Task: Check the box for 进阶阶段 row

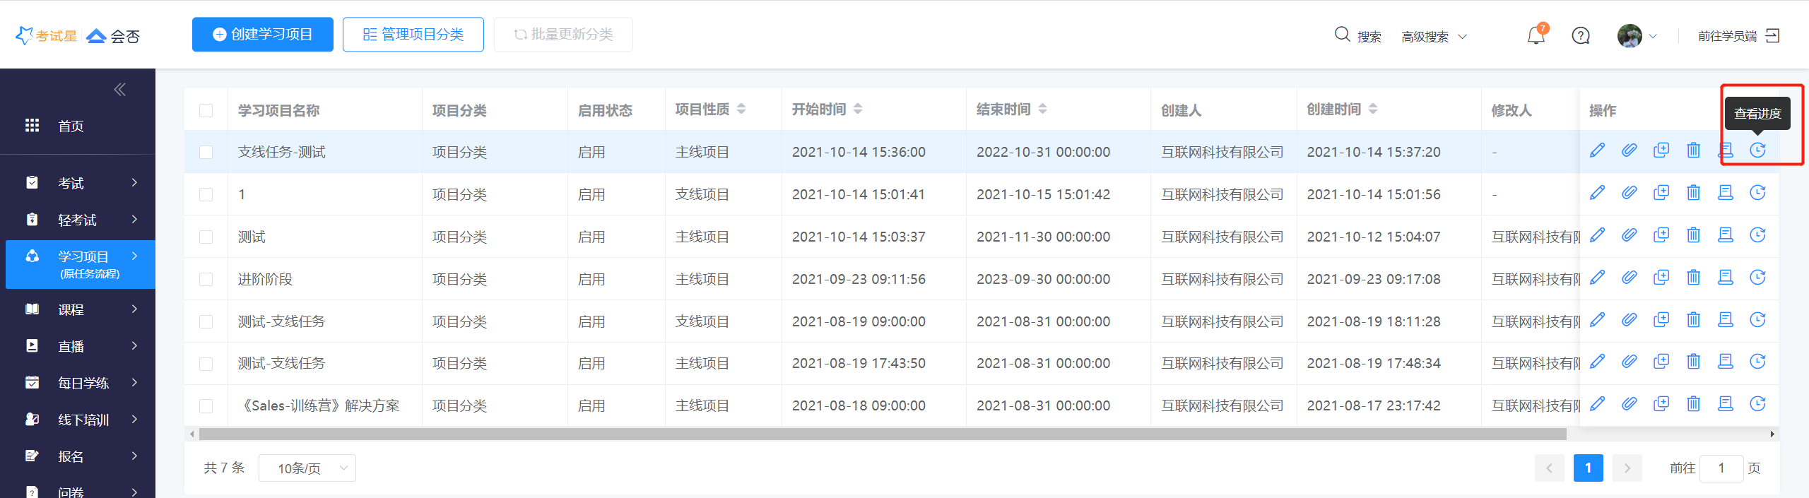Action: point(206,279)
